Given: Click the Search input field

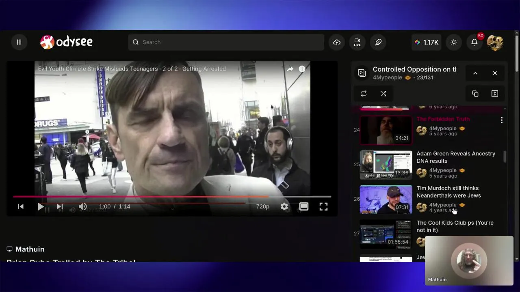Looking at the screenshot, I should tap(226, 42).
